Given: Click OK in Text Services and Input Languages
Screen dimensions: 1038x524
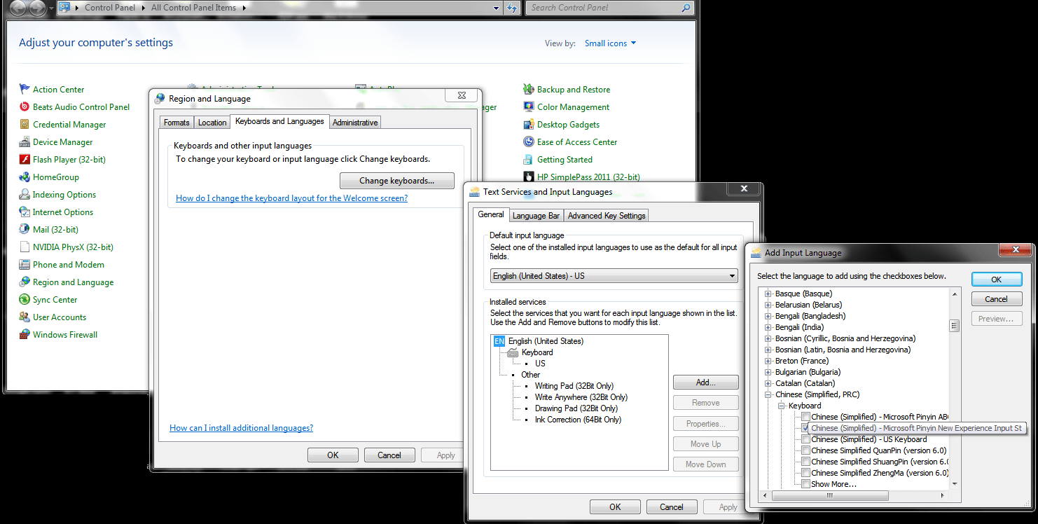Looking at the screenshot, I should (x=615, y=507).
